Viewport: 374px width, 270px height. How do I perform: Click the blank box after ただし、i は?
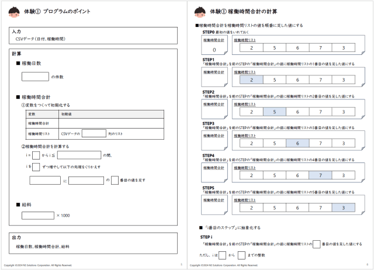pos(223,255)
